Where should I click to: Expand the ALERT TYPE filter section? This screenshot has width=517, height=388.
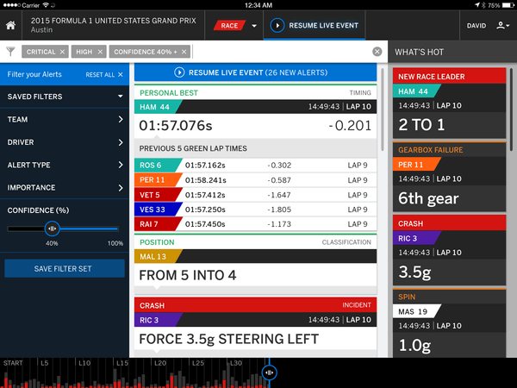click(x=65, y=165)
